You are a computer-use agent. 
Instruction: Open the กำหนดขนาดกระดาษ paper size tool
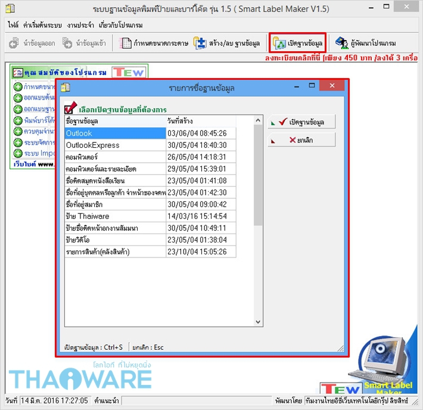[x=154, y=43]
